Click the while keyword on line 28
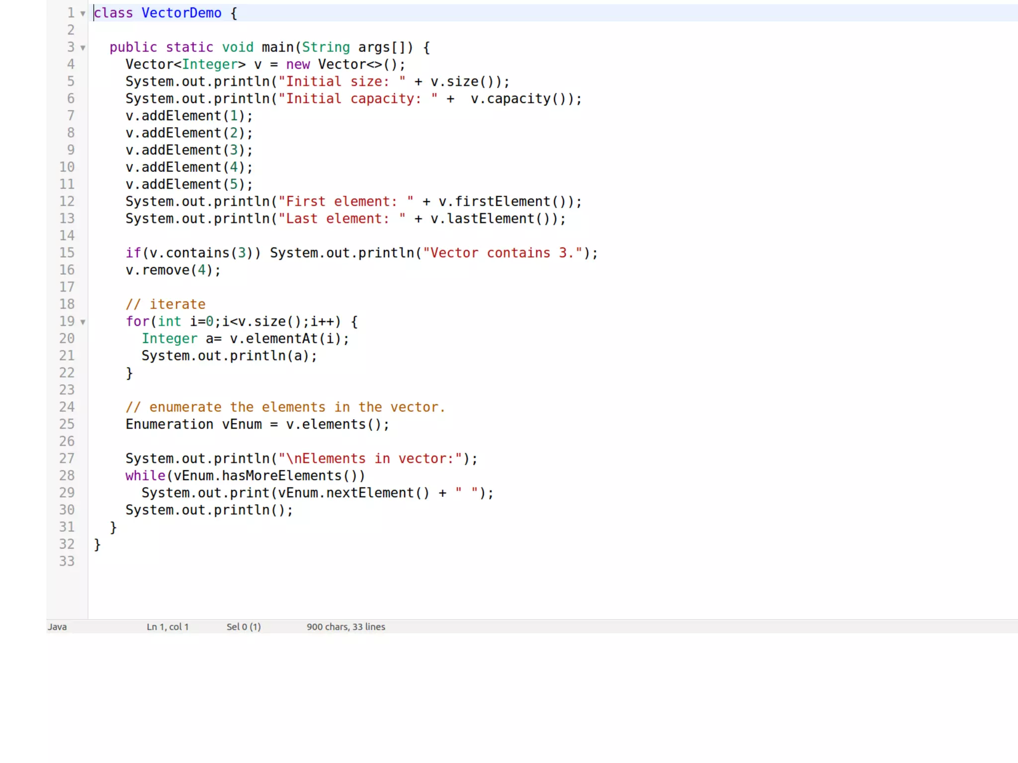The height and width of the screenshot is (763, 1018). [x=145, y=476]
